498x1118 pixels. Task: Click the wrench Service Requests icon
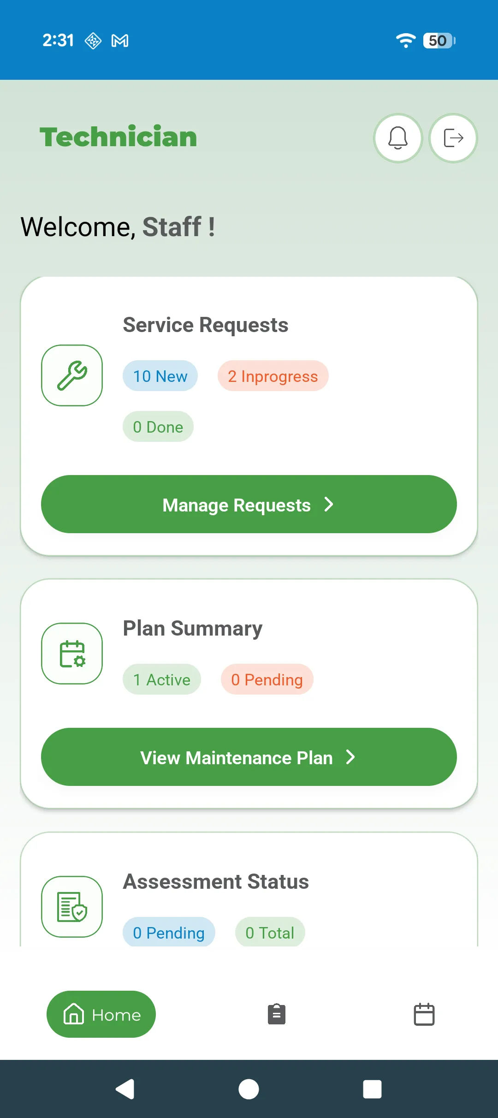pos(72,375)
